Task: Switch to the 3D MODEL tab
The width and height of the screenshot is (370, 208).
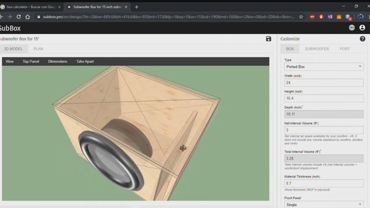Action: (x=13, y=49)
